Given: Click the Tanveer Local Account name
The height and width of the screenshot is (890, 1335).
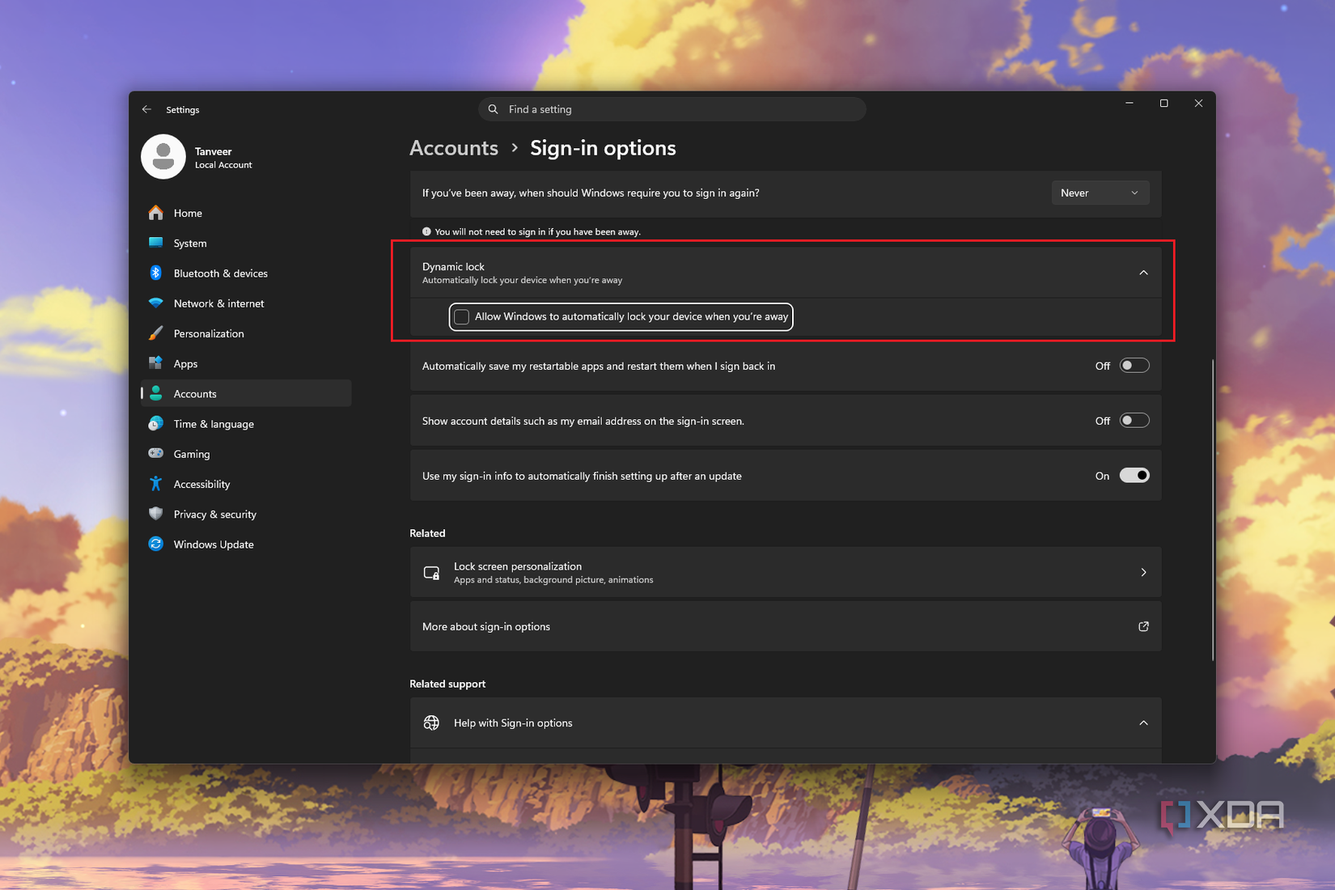Looking at the screenshot, I should [x=223, y=158].
